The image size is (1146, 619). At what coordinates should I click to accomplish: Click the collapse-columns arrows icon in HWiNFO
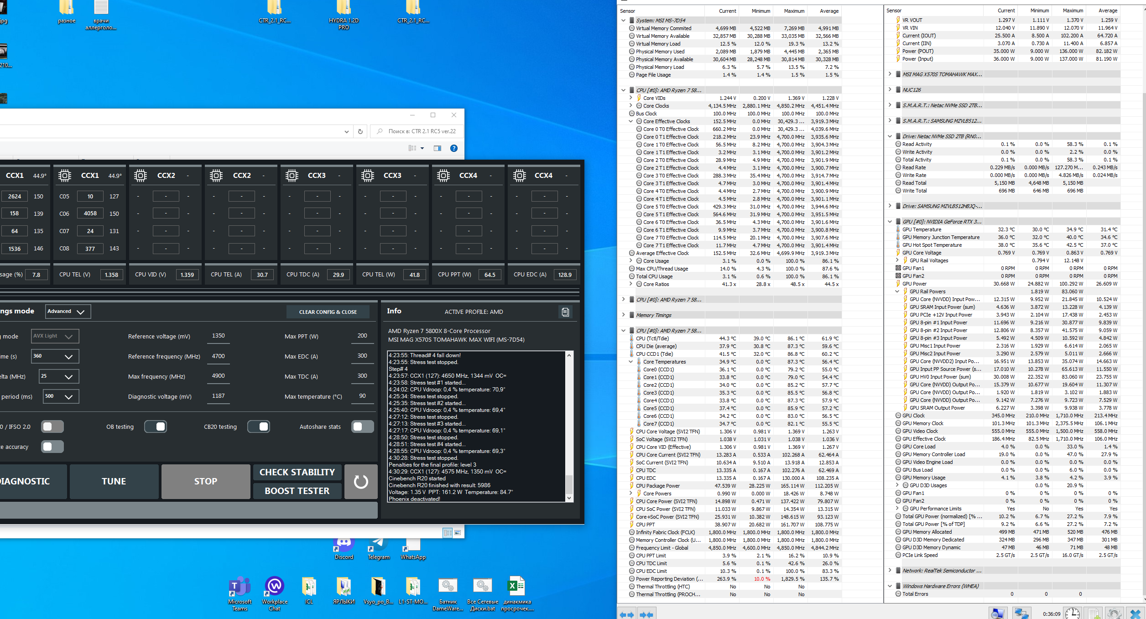[x=647, y=614]
